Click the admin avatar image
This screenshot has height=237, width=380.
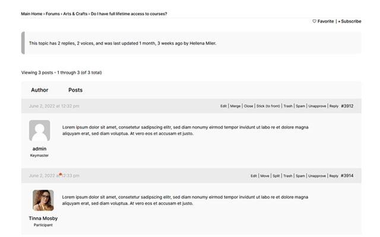pyautogui.click(x=40, y=130)
